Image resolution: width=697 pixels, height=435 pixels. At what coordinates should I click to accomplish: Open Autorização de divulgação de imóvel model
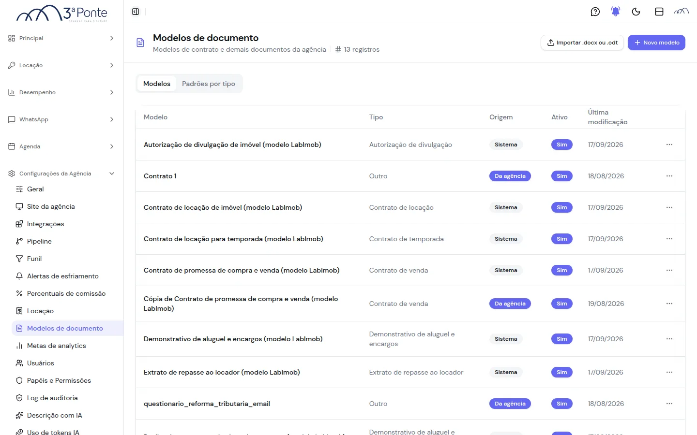(232, 145)
